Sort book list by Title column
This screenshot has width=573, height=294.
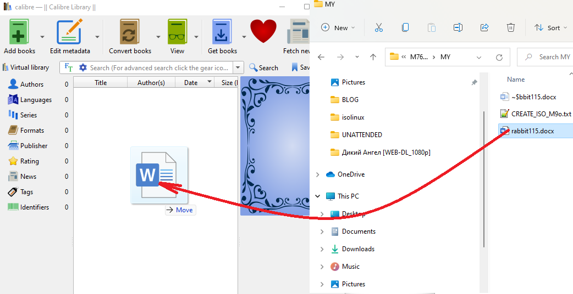point(101,83)
